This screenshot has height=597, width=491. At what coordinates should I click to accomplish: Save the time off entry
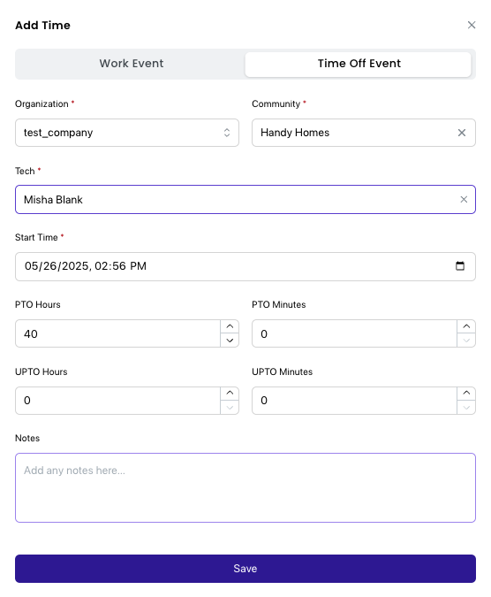(245, 569)
